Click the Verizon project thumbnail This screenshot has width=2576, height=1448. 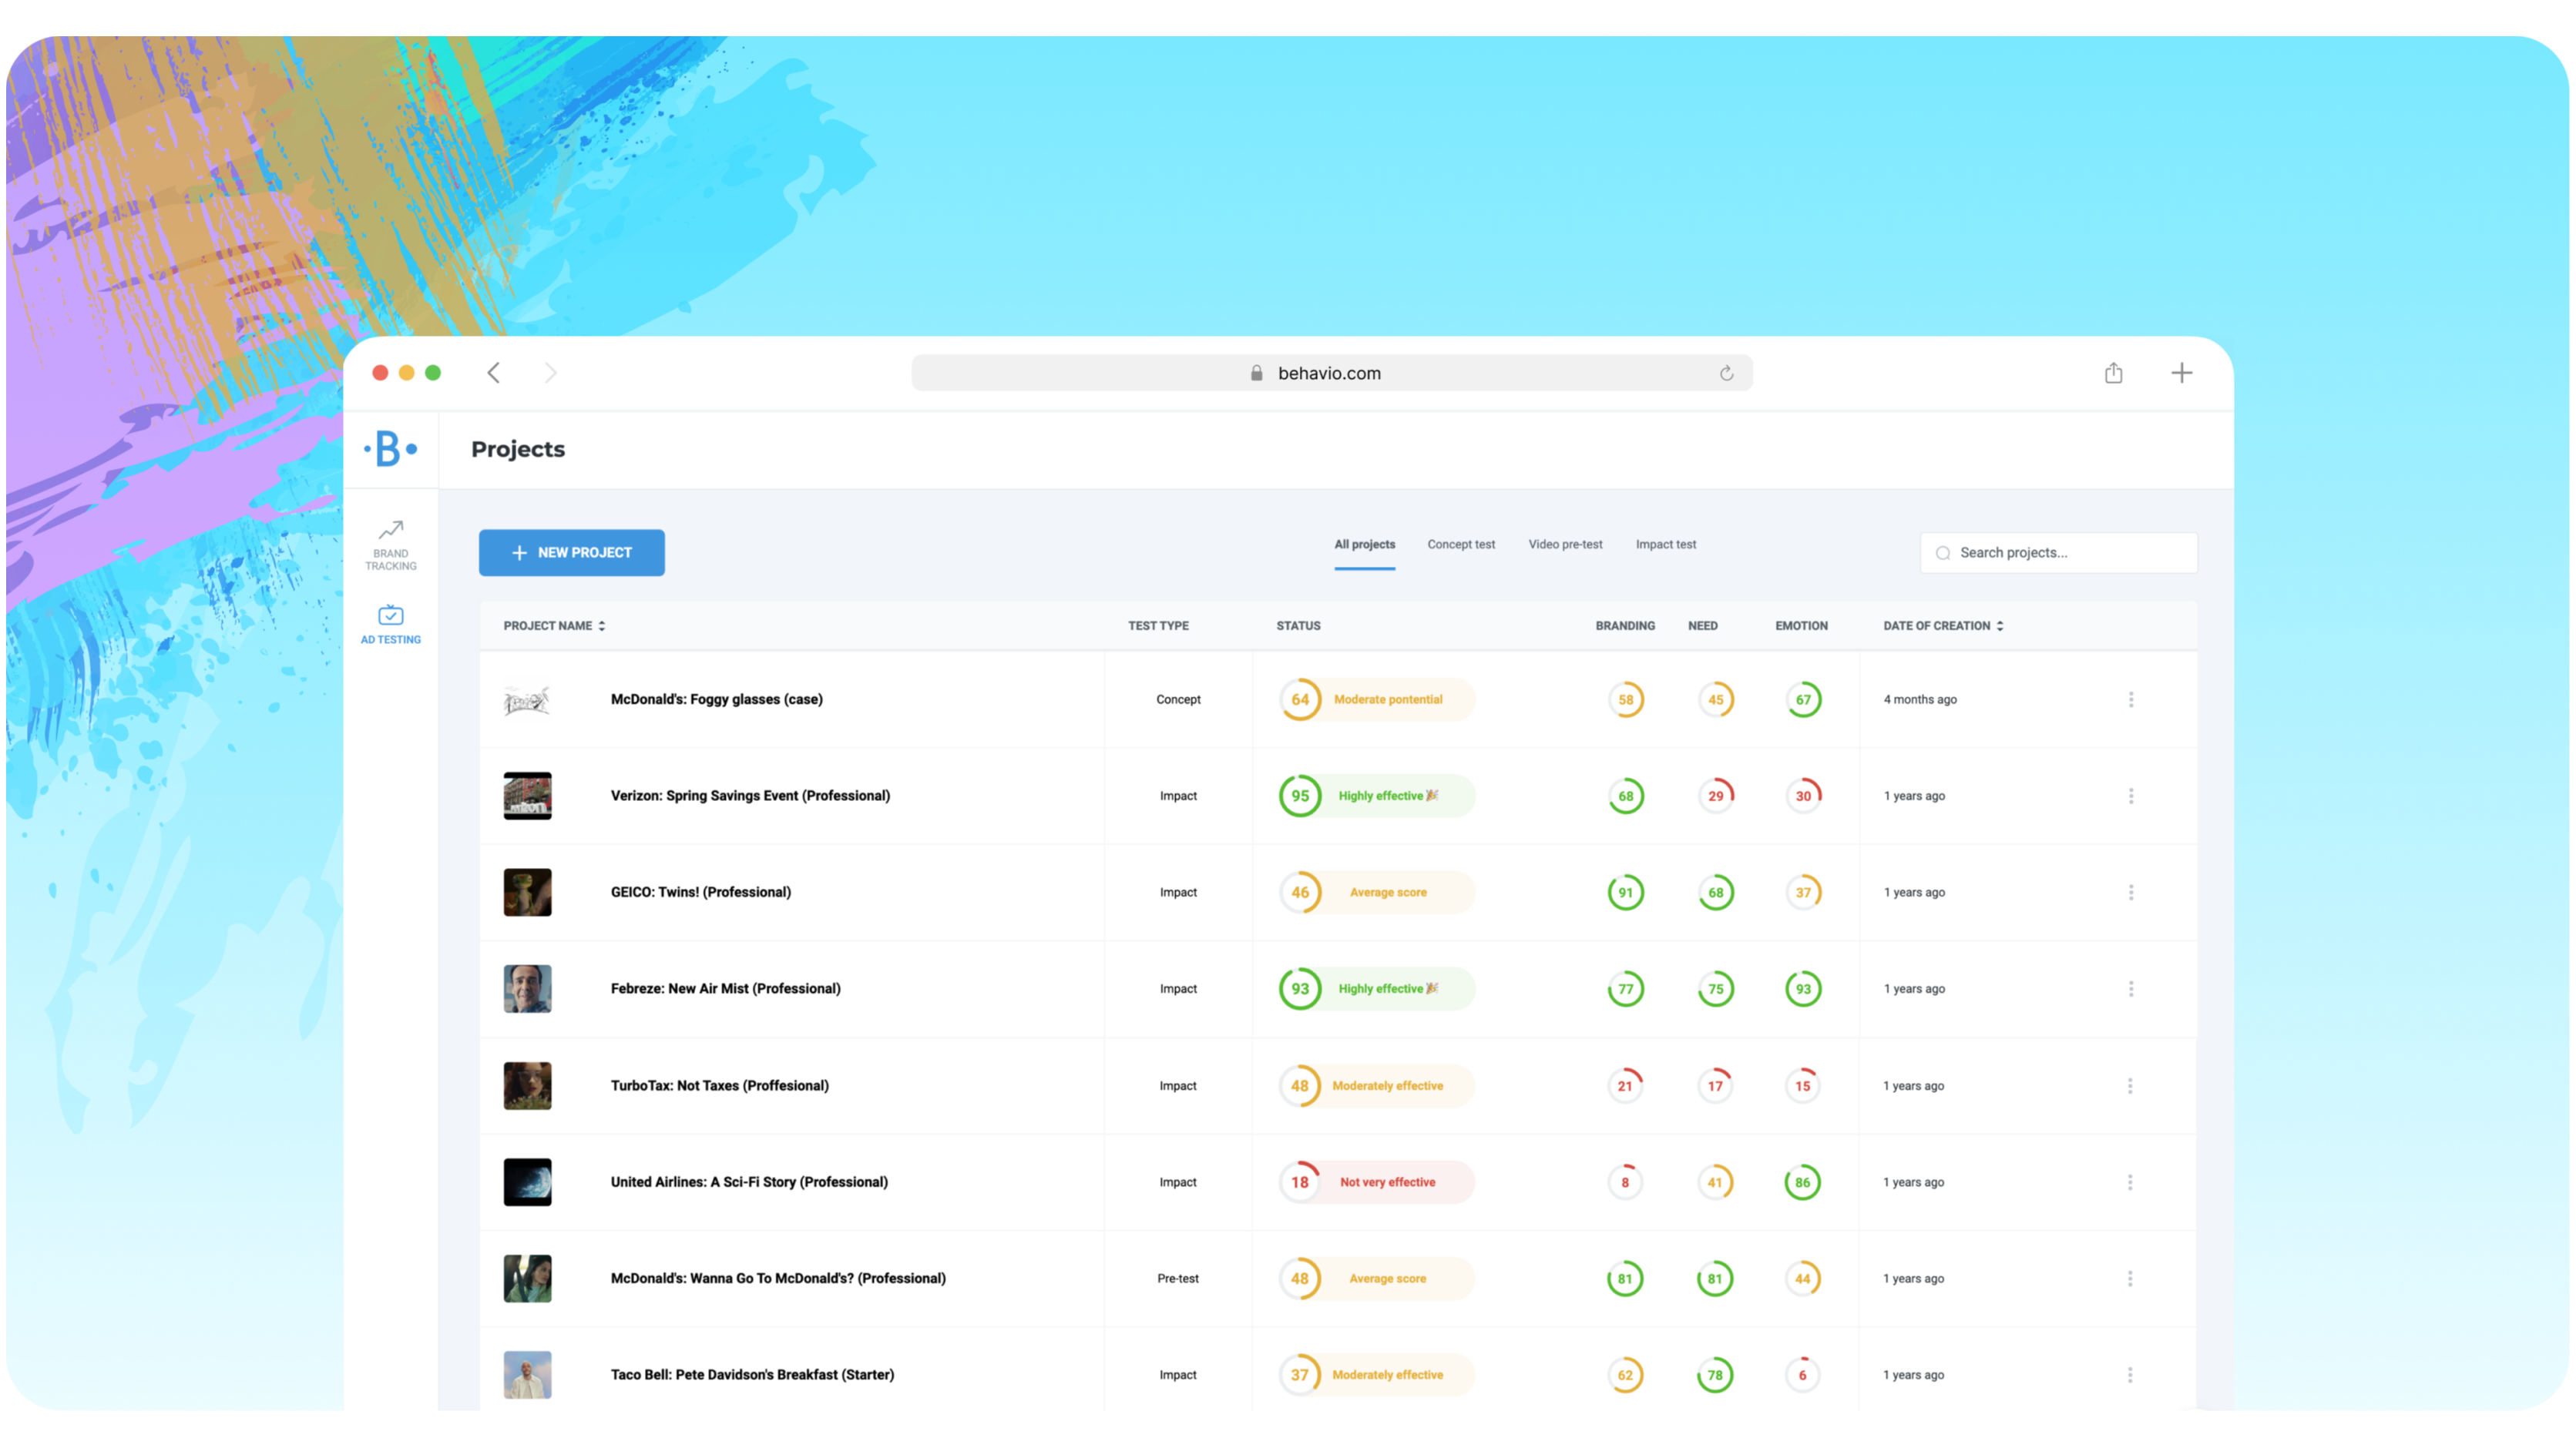pyautogui.click(x=527, y=796)
